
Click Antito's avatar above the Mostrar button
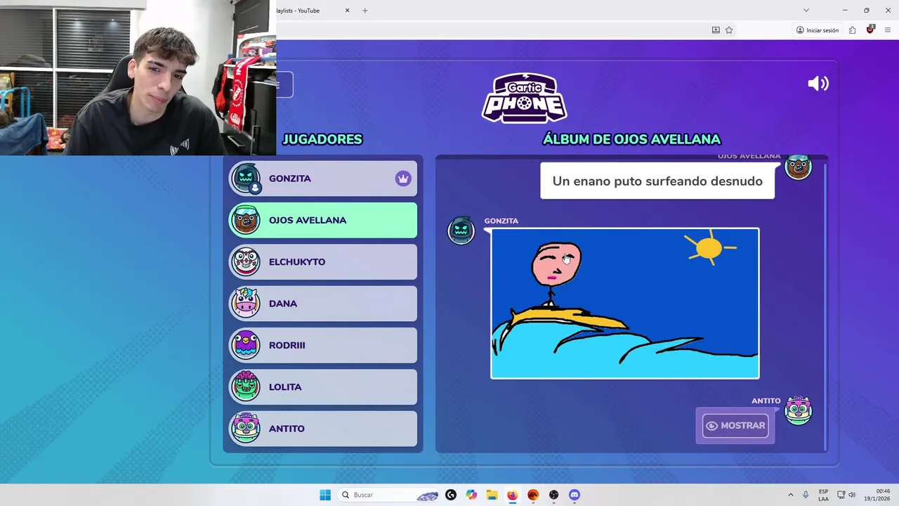click(x=798, y=411)
